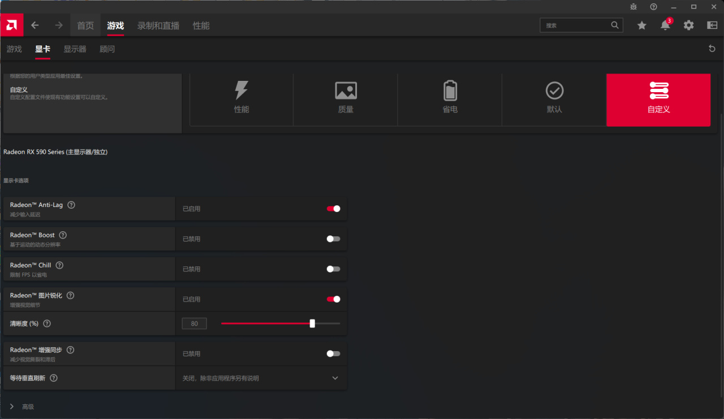
Task: Select the 性能 lightning profile
Action: [x=242, y=100]
